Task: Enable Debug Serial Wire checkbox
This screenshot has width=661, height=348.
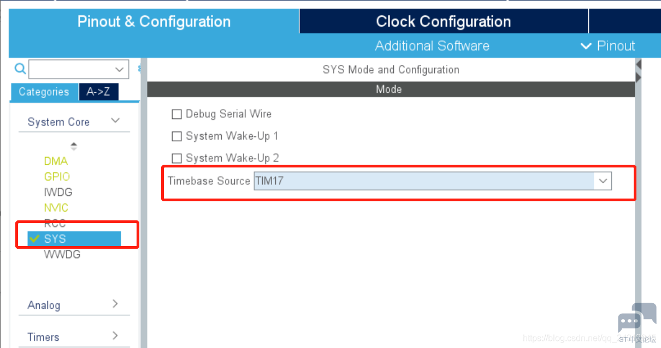Action: [x=176, y=114]
